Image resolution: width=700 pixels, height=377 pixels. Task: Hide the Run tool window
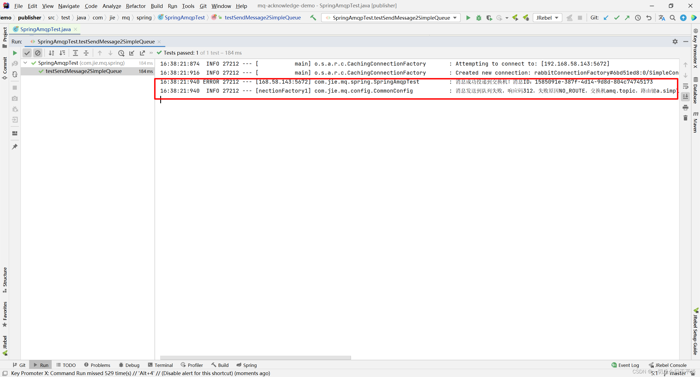click(686, 42)
